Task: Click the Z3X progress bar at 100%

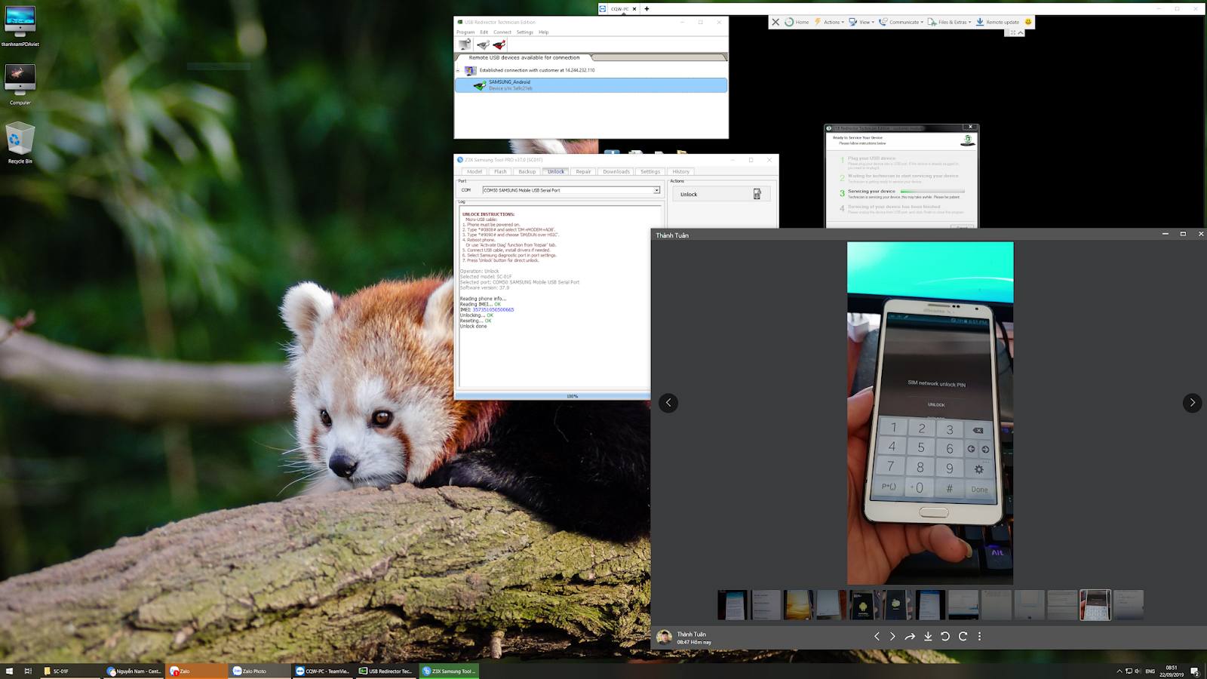Action: tap(553, 396)
